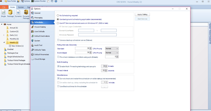
Task: Click the Apply Setting button
Action: 142,15
